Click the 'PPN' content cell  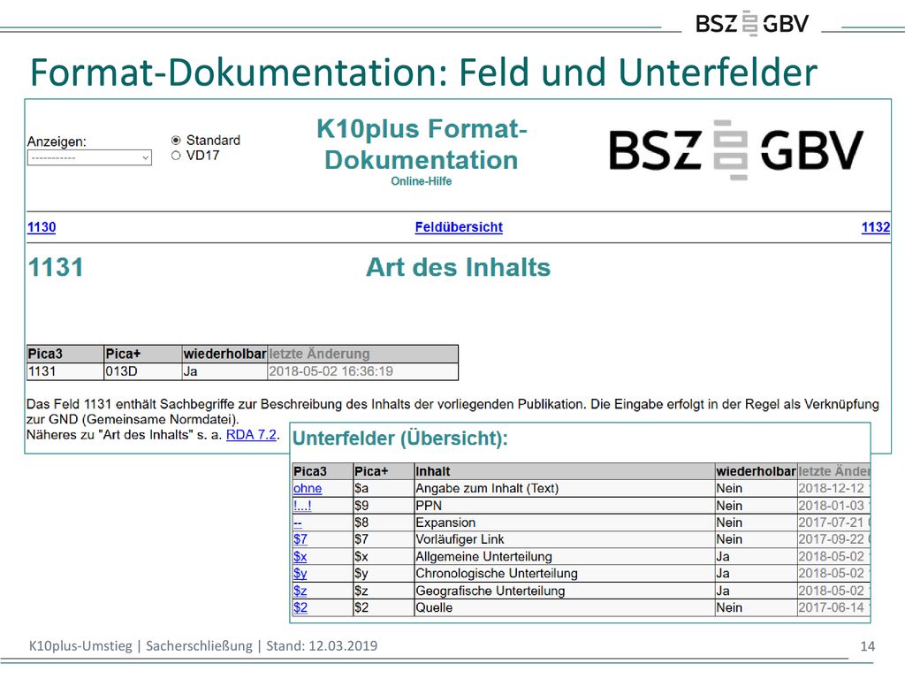(x=564, y=506)
